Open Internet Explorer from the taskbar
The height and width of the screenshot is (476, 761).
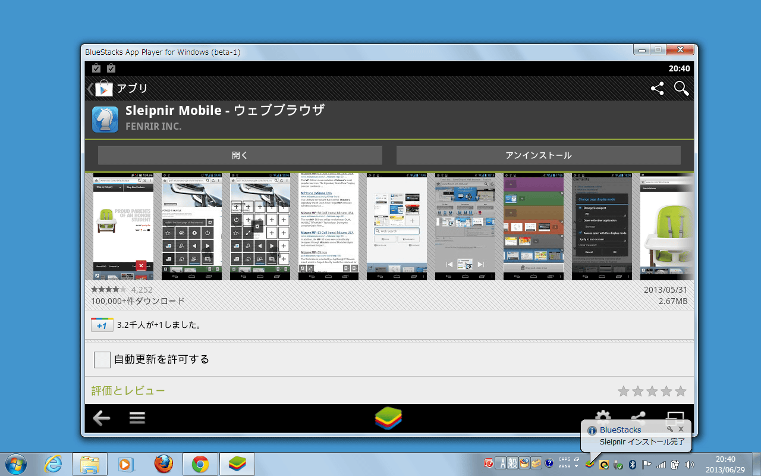53,464
